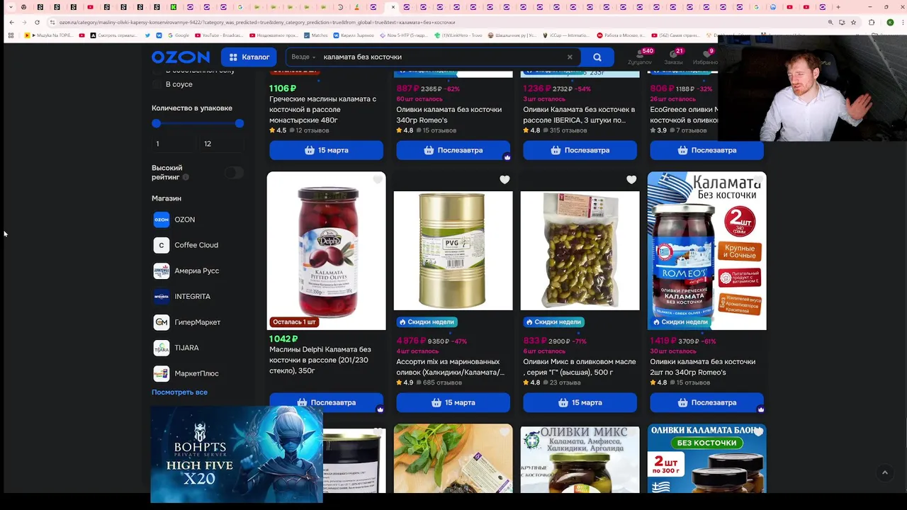The height and width of the screenshot is (510, 907).
Task: Open YouTube - Broadcas... bookmark
Action: [219, 35]
